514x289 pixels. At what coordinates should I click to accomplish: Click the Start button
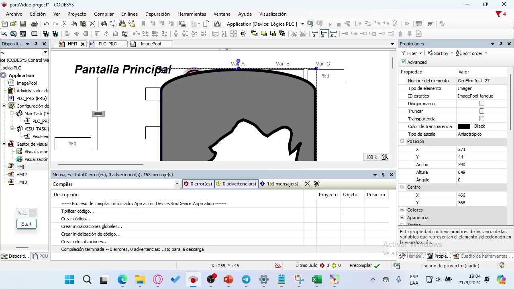tap(27, 224)
